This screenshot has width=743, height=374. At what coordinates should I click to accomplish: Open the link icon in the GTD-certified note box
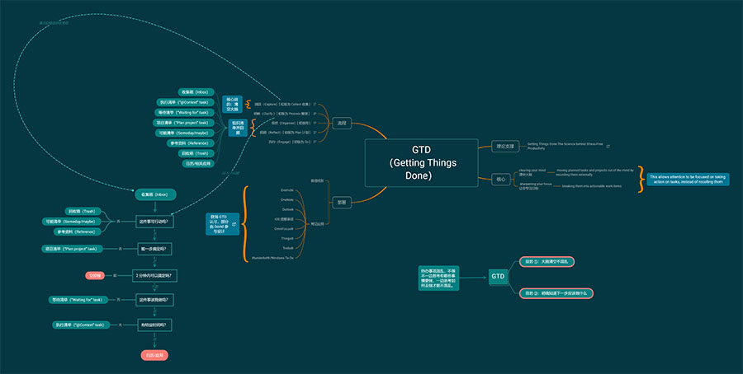(x=234, y=223)
